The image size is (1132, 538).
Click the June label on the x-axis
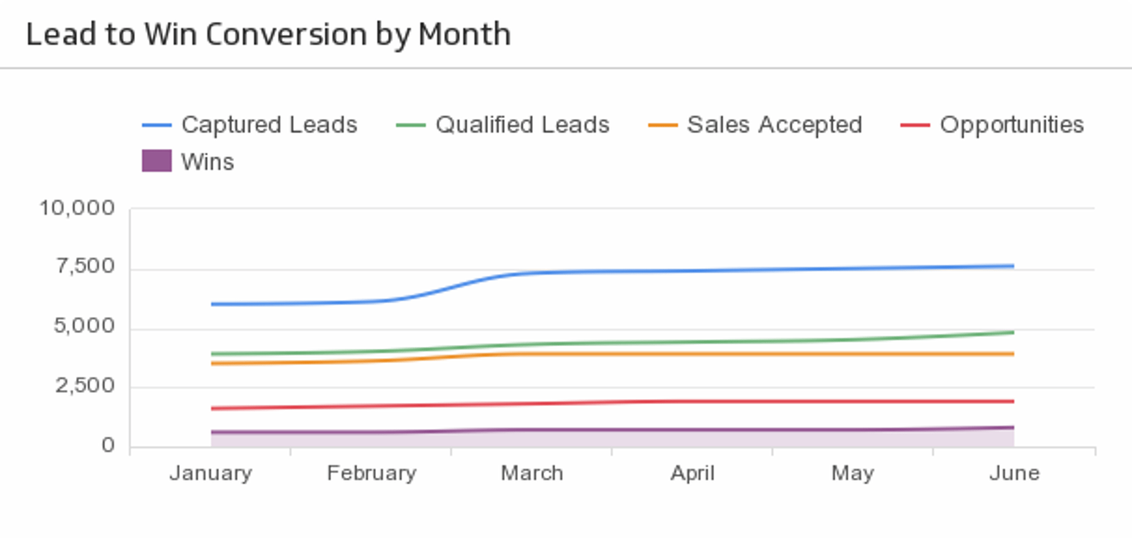point(1015,473)
